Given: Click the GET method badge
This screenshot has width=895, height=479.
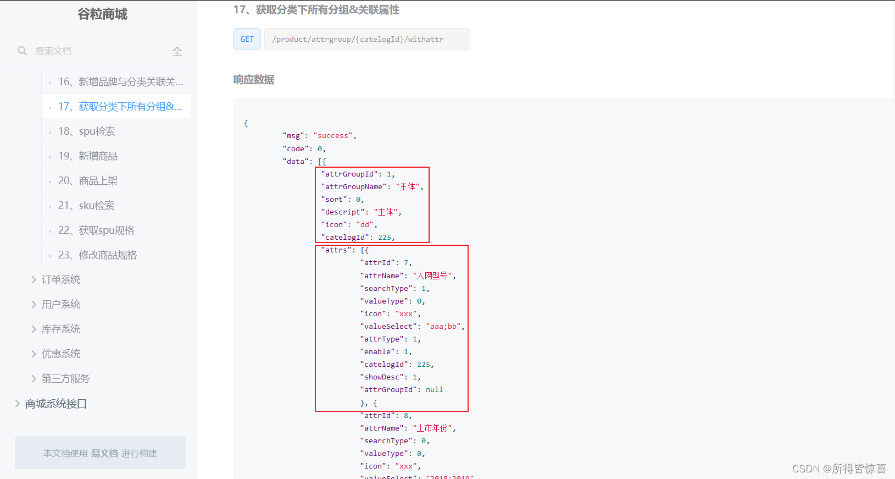Looking at the screenshot, I should pos(247,39).
